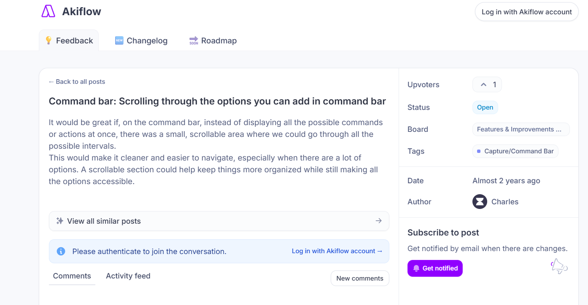Click the Tags label
The height and width of the screenshot is (305, 588).
pyautogui.click(x=416, y=151)
